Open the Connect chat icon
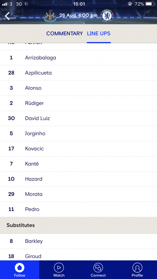This screenshot has height=279, width=157. [98, 267]
